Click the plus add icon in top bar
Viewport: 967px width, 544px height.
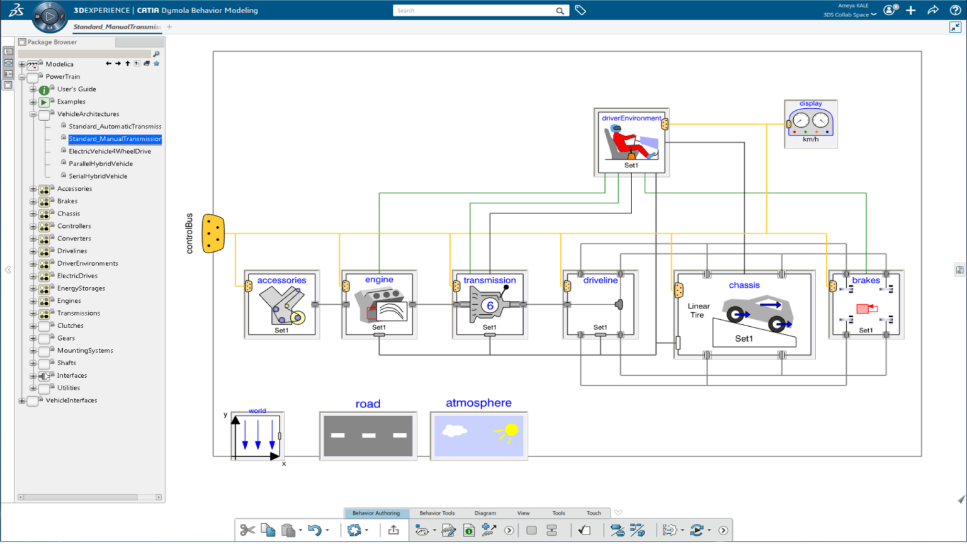pyautogui.click(x=911, y=10)
